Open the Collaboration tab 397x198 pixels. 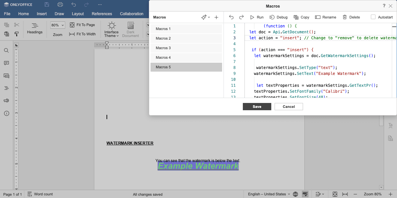tap(132, 14)
